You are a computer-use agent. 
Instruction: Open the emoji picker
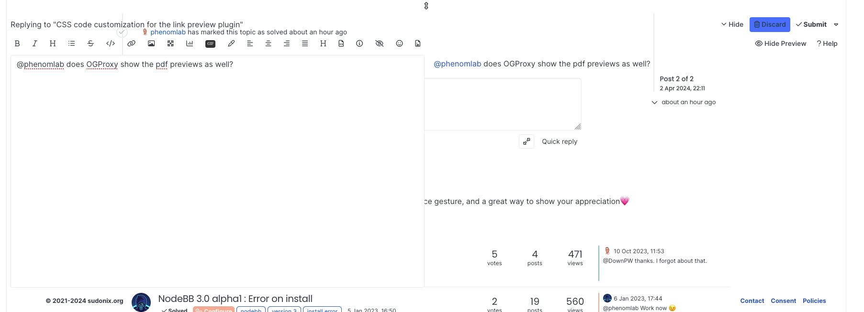[399, 43]
